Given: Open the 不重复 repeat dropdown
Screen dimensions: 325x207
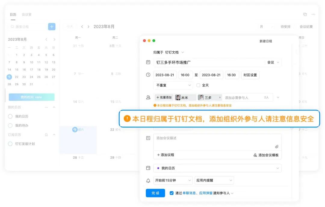Looking at the screenshot, I should (173, 85).
